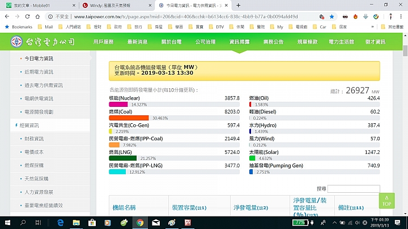Open the Mail bookmarks folder
Screen dimensions: 408x229
click(x=45, y=27)
